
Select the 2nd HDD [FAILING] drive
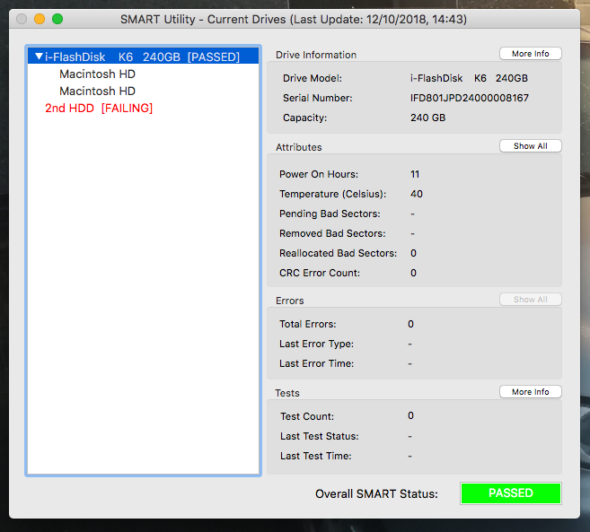click(x=99, y=108)
